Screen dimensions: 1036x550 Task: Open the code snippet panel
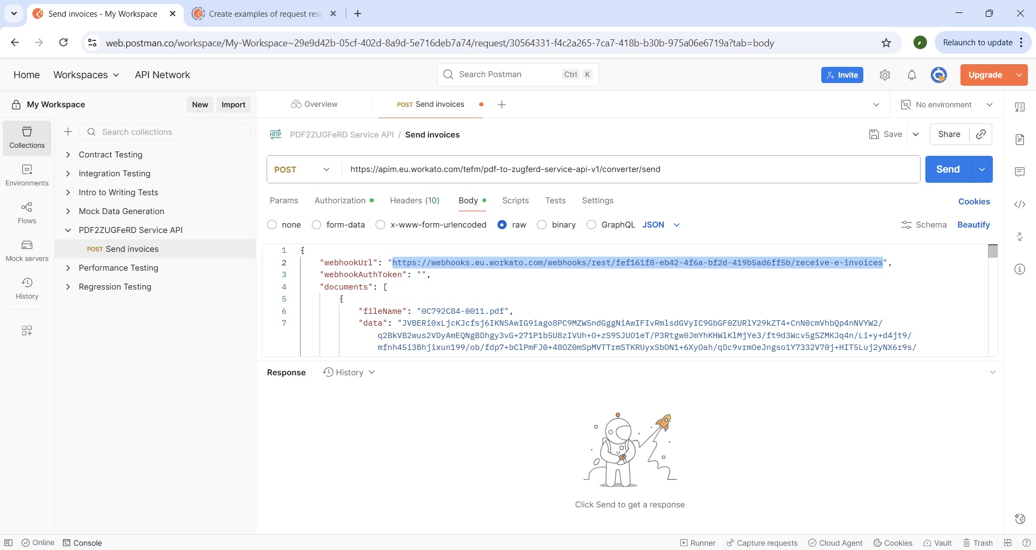pos(1020,204)
